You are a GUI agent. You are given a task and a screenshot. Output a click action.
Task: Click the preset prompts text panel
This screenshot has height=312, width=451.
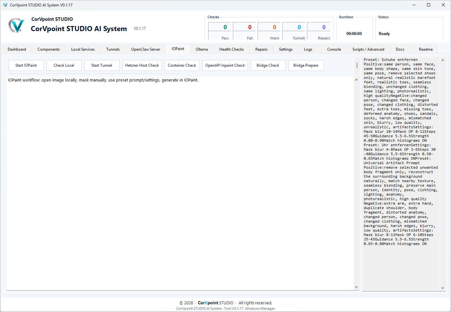tap(401, 174)
